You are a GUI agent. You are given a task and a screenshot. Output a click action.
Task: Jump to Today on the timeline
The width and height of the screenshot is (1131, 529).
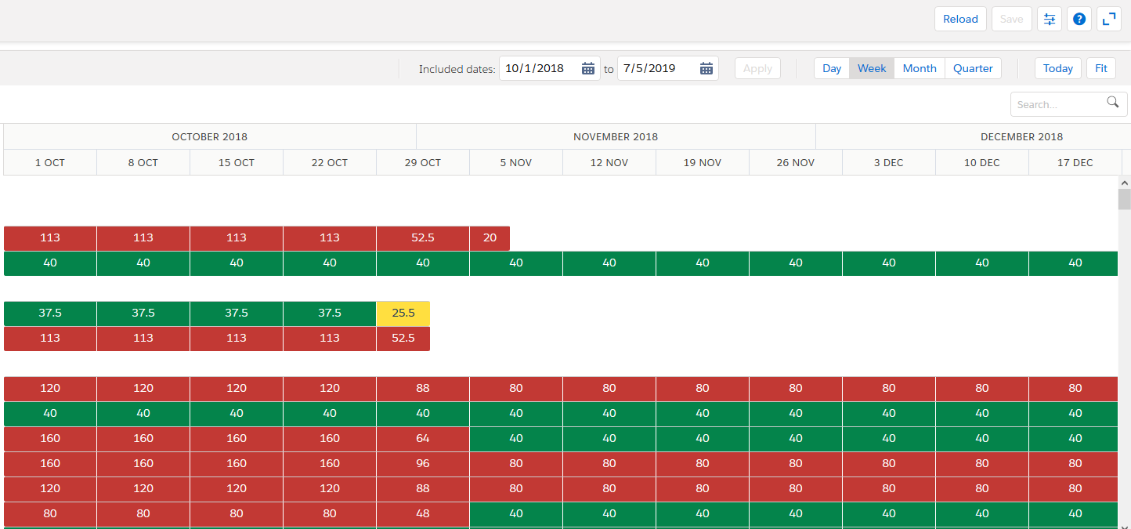tap(1057, 69)
